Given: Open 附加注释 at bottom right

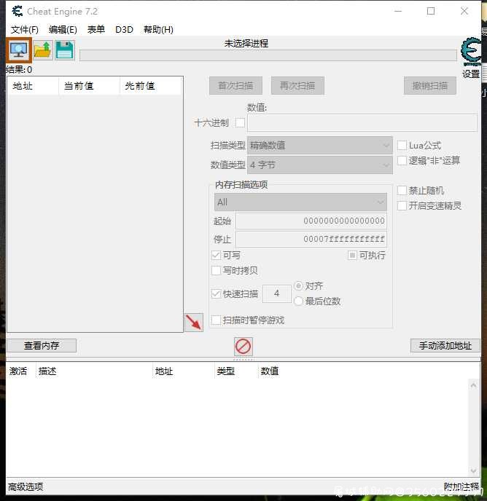Looking at the screenshot, I should click(461, 486).
